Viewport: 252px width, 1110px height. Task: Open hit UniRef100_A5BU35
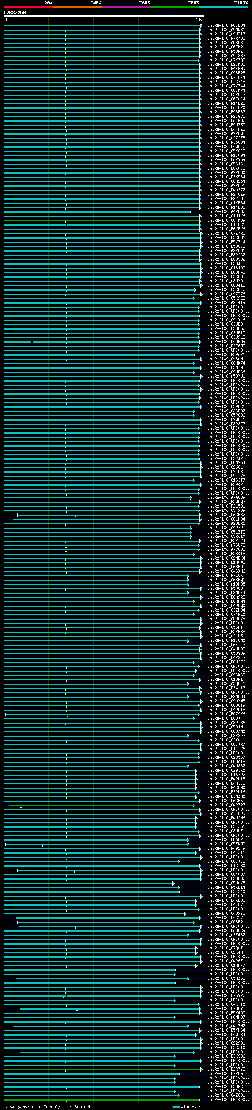(x=226, y=43)
